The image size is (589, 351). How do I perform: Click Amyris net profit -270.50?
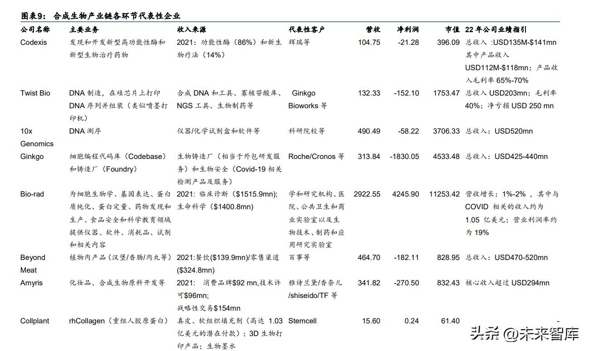(406, 283)
